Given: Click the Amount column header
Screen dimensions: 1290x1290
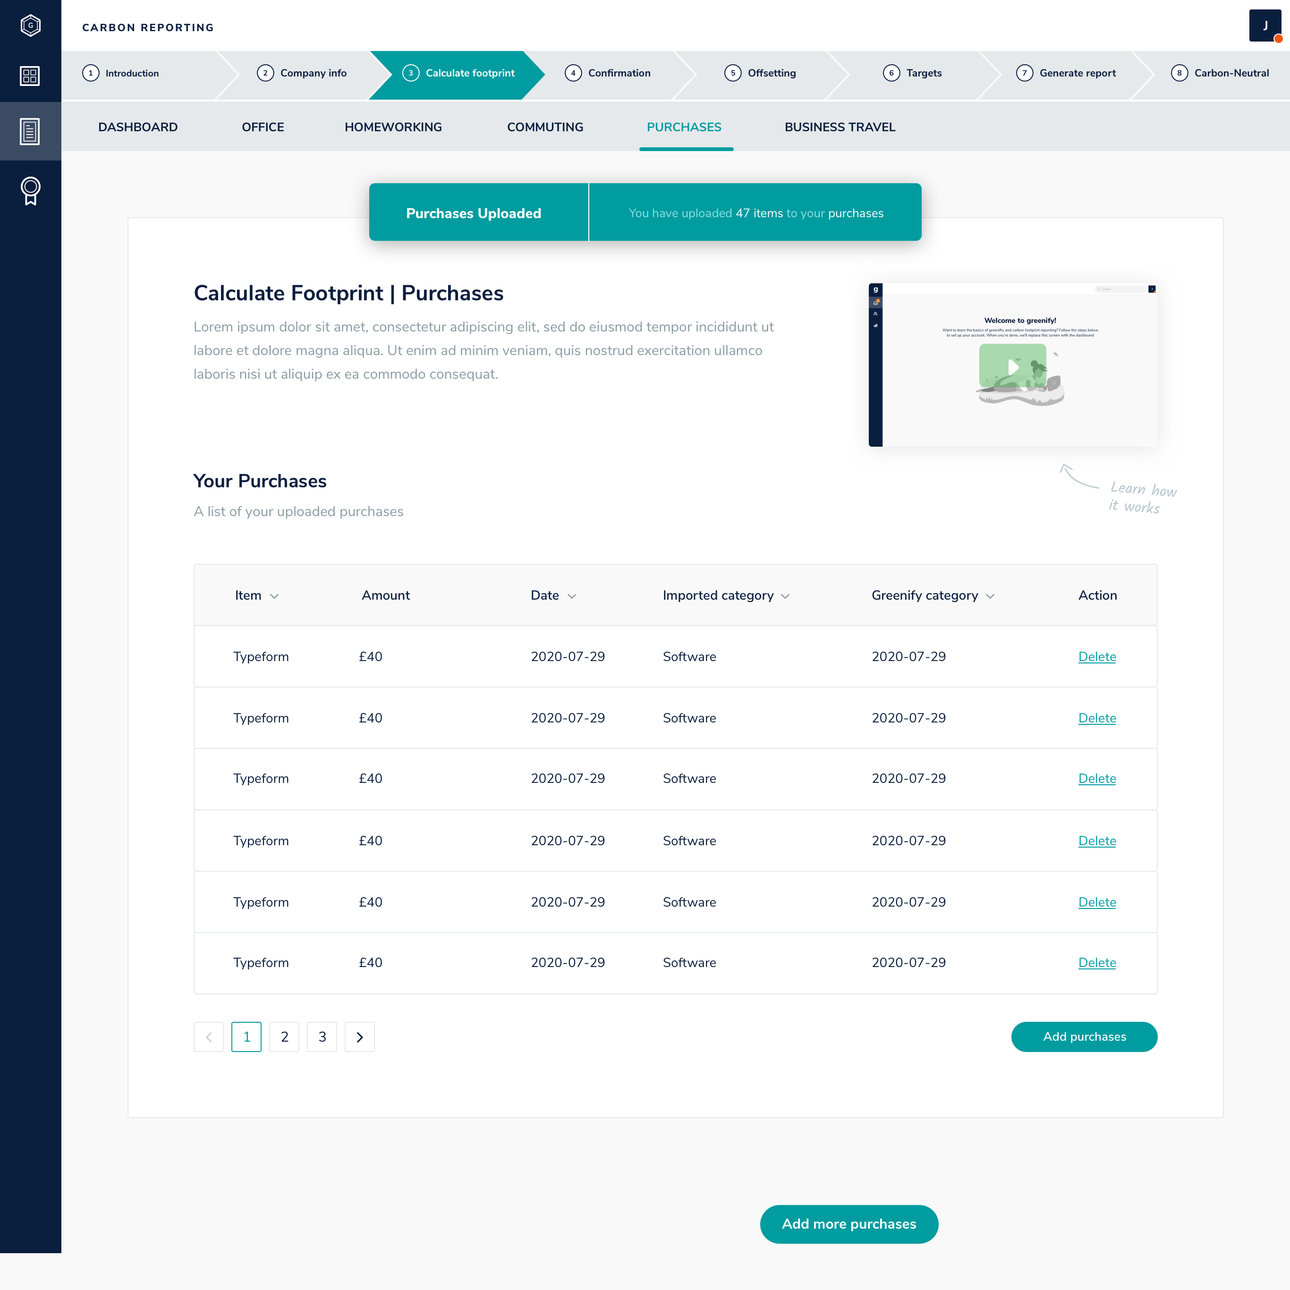Looking at the screenshot, I should point(386,595).
